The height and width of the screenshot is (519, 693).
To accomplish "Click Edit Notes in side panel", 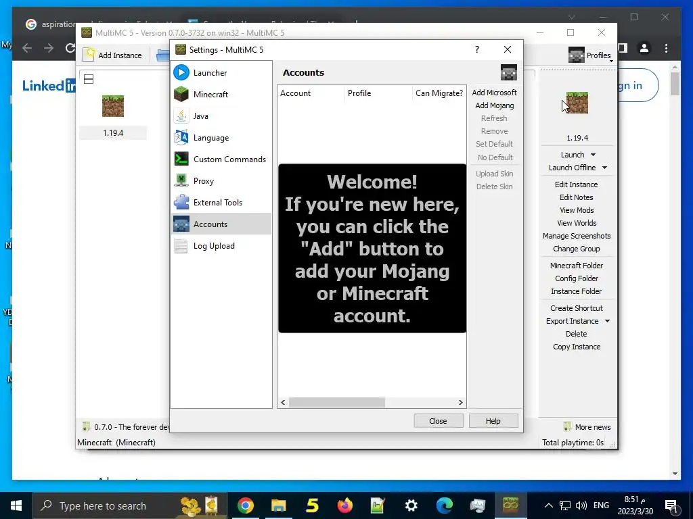I will (577, 197).
